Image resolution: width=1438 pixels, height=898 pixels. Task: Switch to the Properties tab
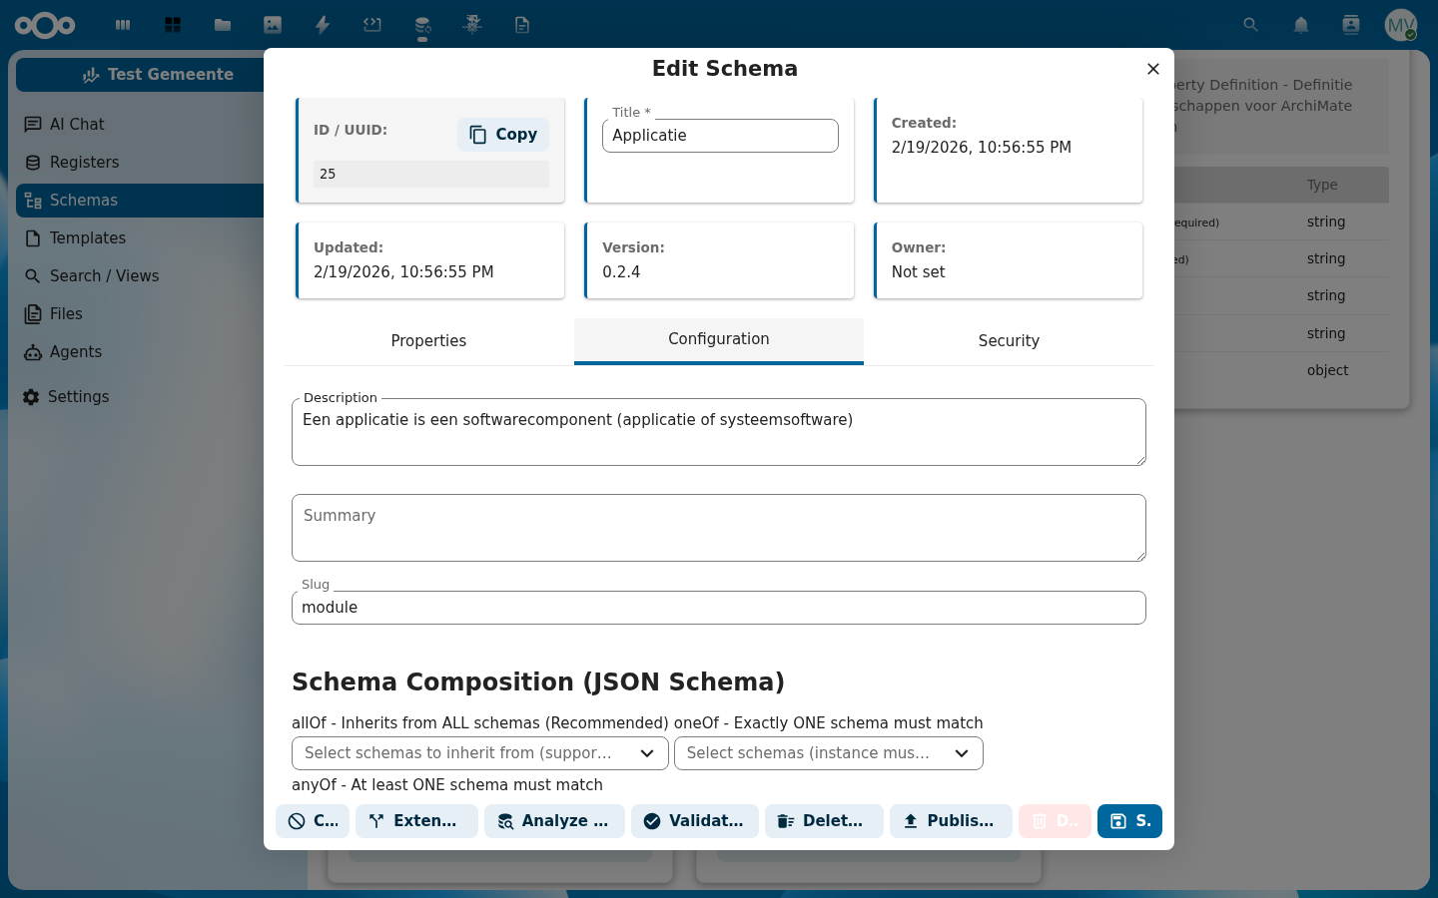428,341
